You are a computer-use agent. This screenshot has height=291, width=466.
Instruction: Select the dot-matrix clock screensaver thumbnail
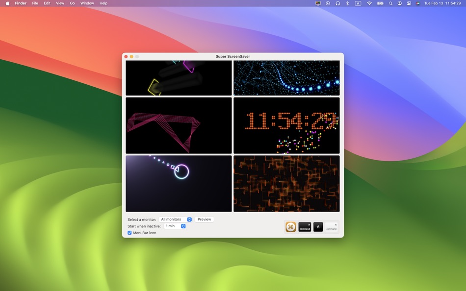pyautogui.click(x=286, y=125)
